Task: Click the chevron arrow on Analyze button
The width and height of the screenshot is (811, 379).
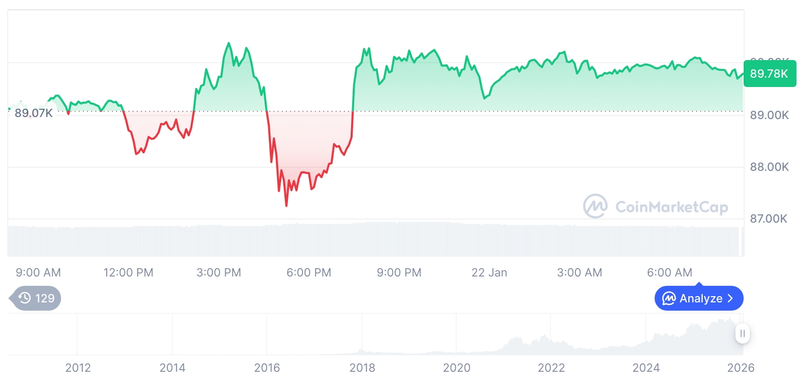Action: point(730,299)
